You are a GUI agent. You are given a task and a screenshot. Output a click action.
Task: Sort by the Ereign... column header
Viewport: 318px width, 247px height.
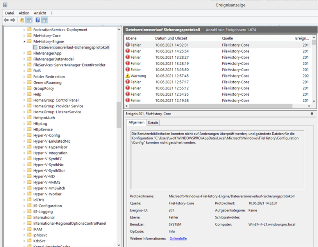pos(302,38)
